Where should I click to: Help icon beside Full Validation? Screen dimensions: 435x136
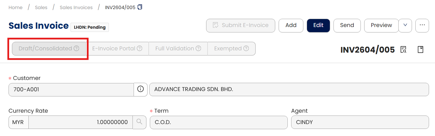point(198,48)
